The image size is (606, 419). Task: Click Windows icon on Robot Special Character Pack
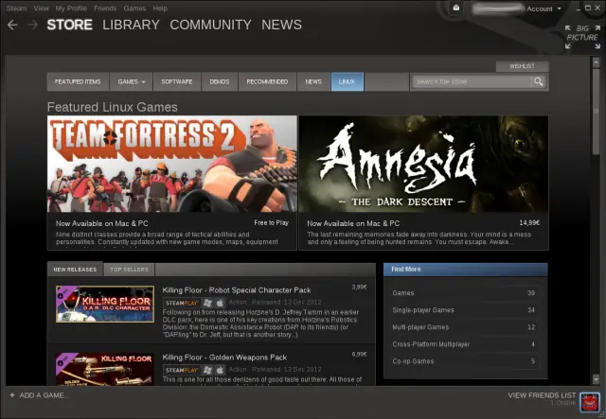[x=207, y=303]
